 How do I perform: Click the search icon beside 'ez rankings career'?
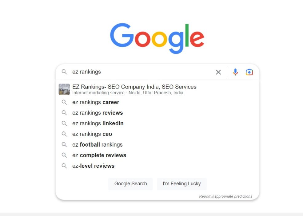pyautogui.click(x=64, y=102)
